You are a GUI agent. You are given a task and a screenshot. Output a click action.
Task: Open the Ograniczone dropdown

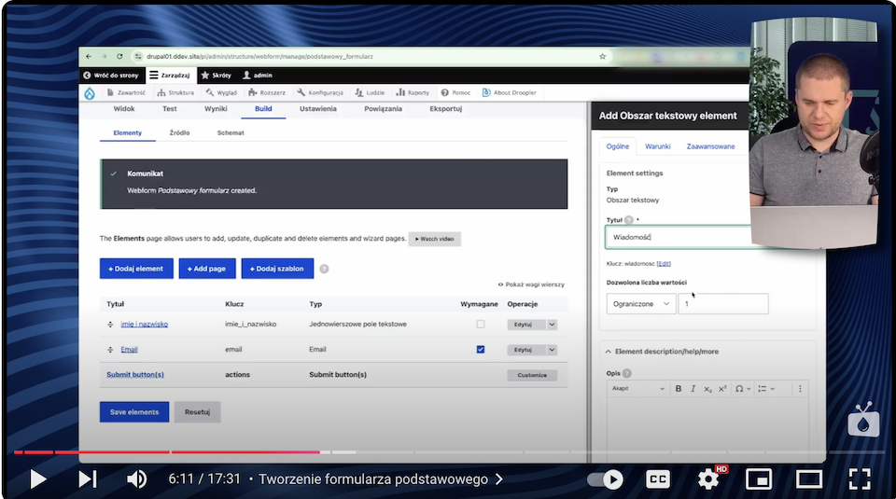click(x=640, y=304)
